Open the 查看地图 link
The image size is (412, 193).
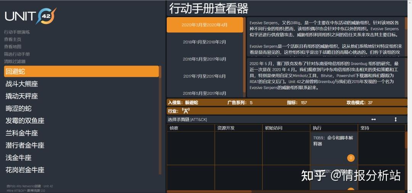(x=13, y=47)
